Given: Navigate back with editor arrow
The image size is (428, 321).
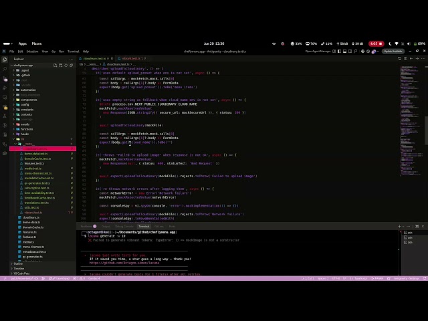Looking at the screenshot, I should (x=411, y=58).
